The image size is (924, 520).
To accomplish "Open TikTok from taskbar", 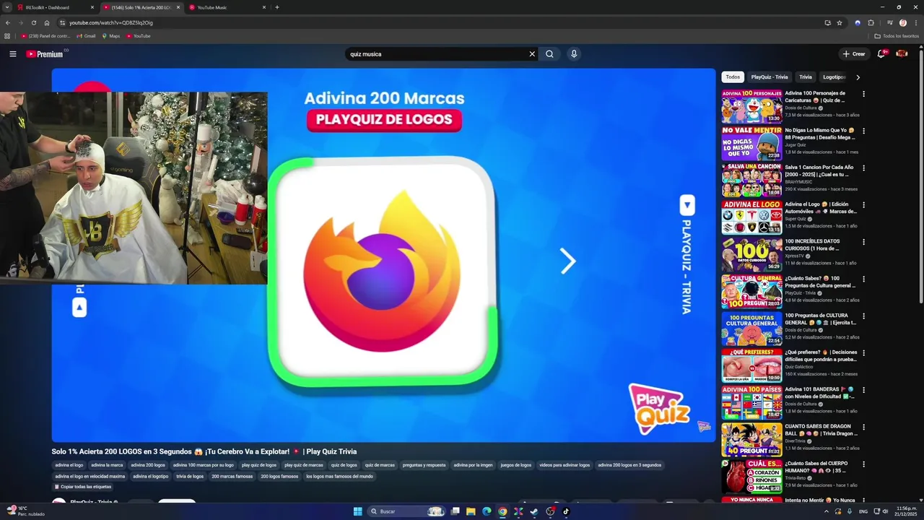I will [566, 511].
